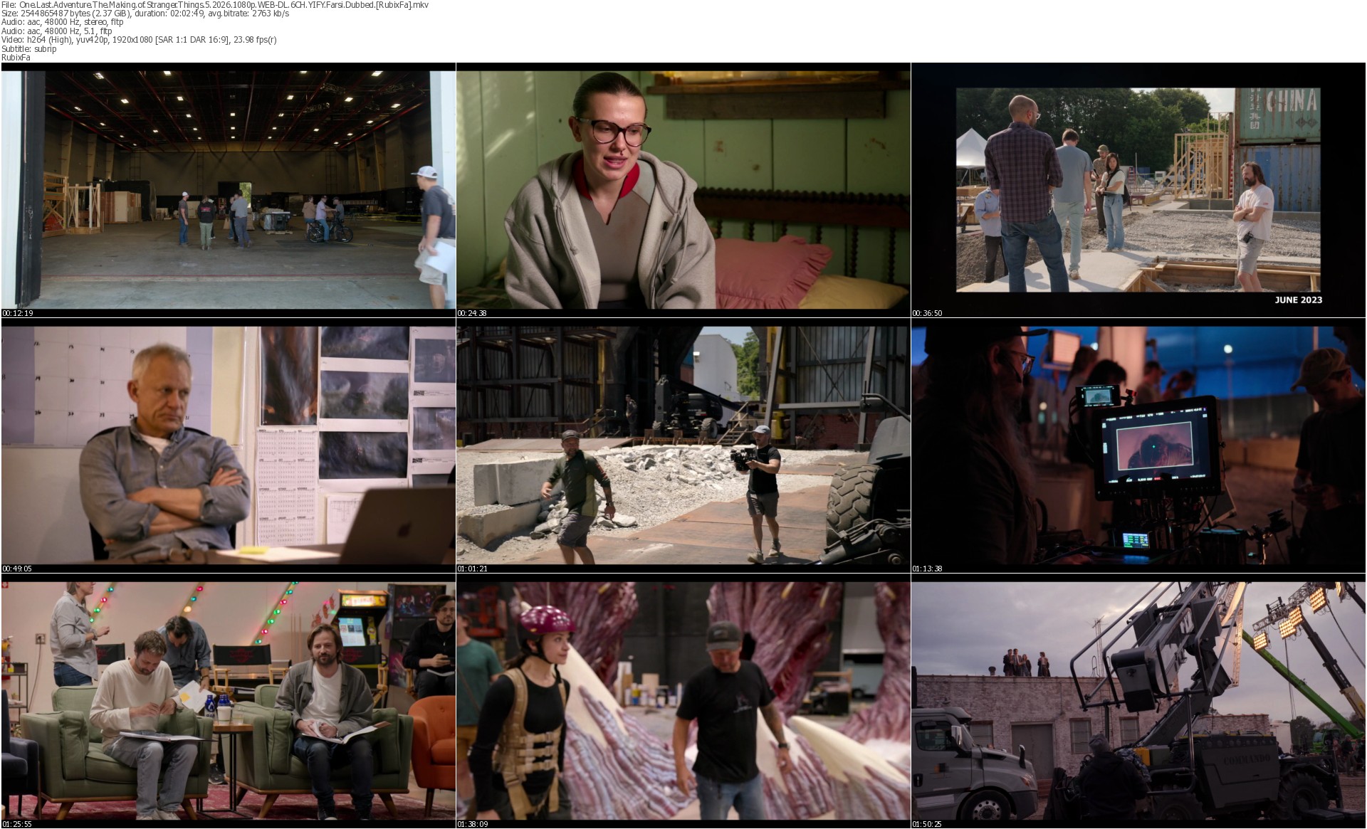Click the 00:36:50 timestamp
This screenshot has height=829, width=1367.
pos(928,313)
